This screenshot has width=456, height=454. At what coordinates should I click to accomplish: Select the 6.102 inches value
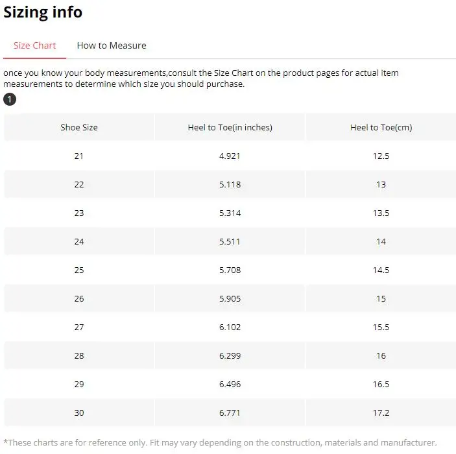click(230, 328)
